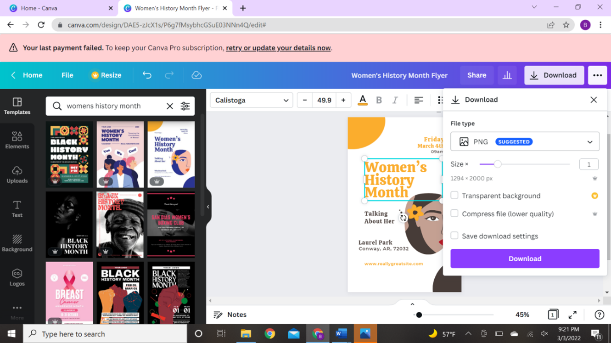Image resolution: width=611 pixels, height=343 pixels.
Task: Open the Templates panel in the sidebar
Action: pos(17,107)
